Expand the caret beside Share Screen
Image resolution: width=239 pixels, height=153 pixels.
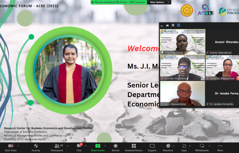(x=106, y=146)
